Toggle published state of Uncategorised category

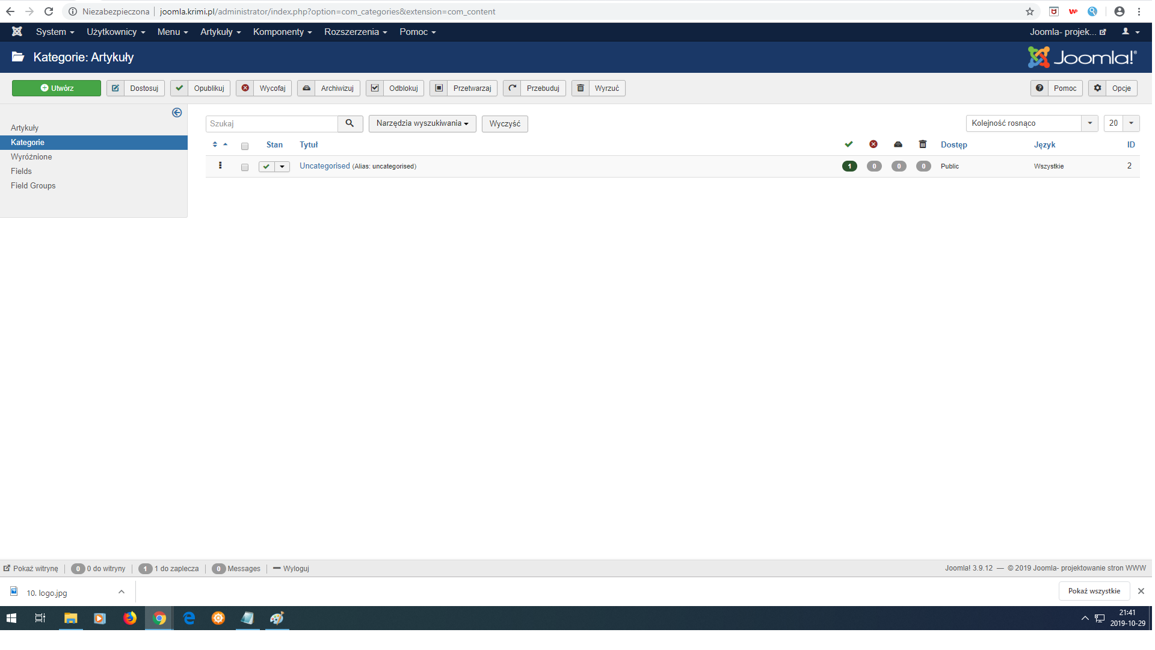tap(266, 167)
